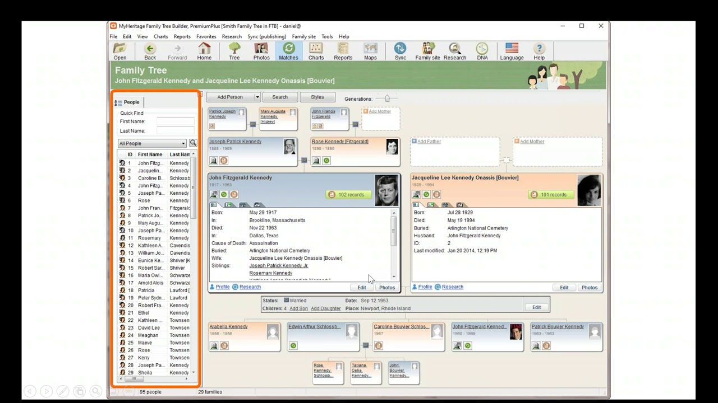This screenshot has height=403, width=718.
Task: Click the green match icon on John Fitzgerald Kennedy Jr.'s card
Action: [x=467, y=346]
